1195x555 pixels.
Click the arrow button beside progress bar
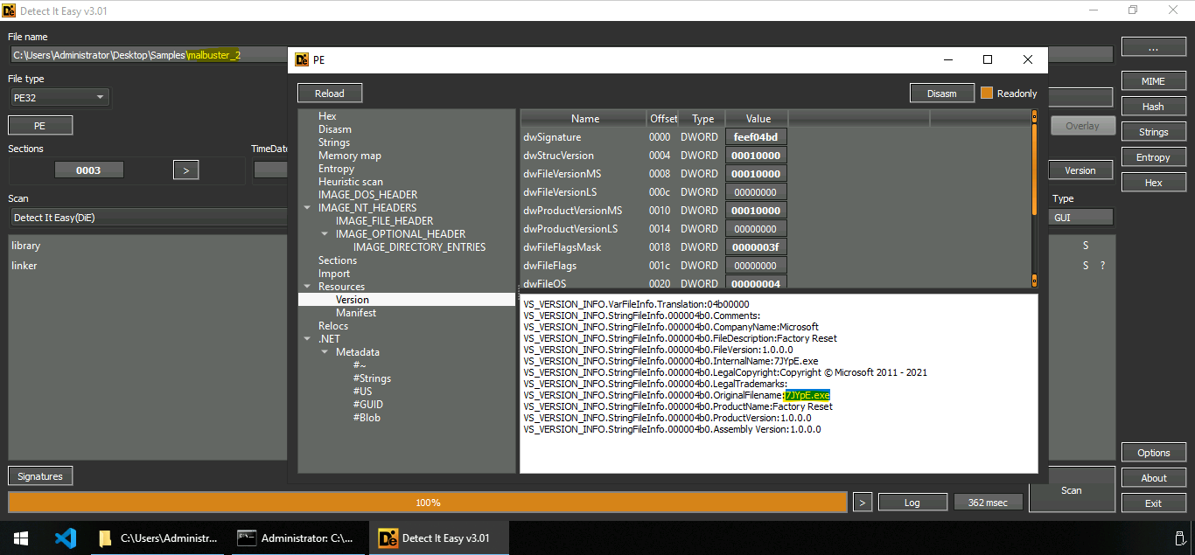click(x=863, y=503)
